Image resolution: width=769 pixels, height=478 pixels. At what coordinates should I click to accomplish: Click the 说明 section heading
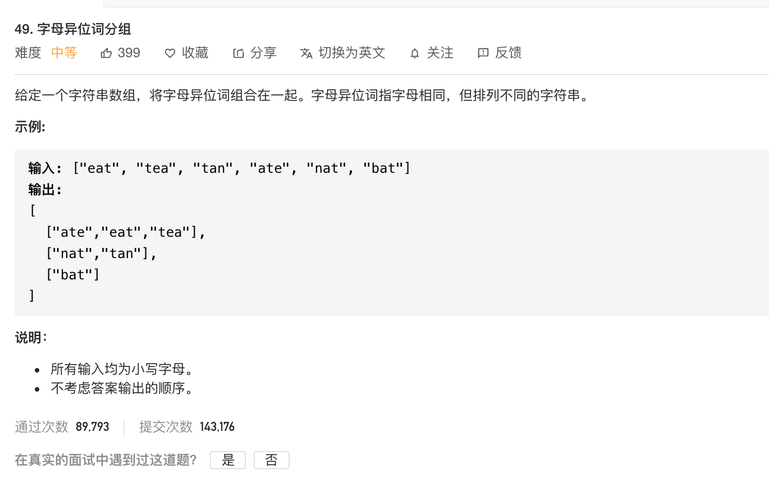pos(30,337)
